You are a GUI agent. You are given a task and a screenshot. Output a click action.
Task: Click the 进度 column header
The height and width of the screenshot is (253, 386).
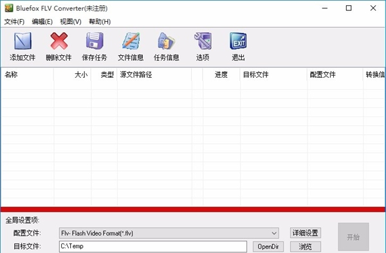221,74
